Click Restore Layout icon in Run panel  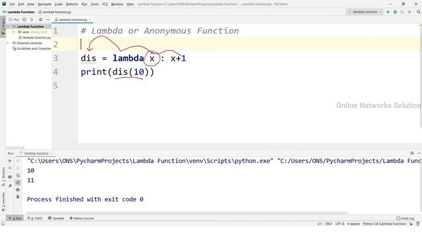(x=10, y=177)
